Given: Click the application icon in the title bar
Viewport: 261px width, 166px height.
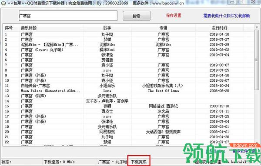Looking at the screenshot, I should (3, 3).
